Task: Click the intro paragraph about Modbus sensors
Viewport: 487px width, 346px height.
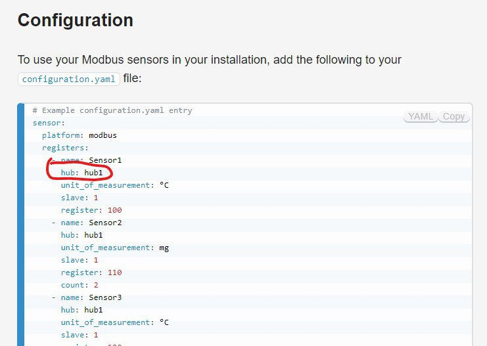Action: (210, 68)
